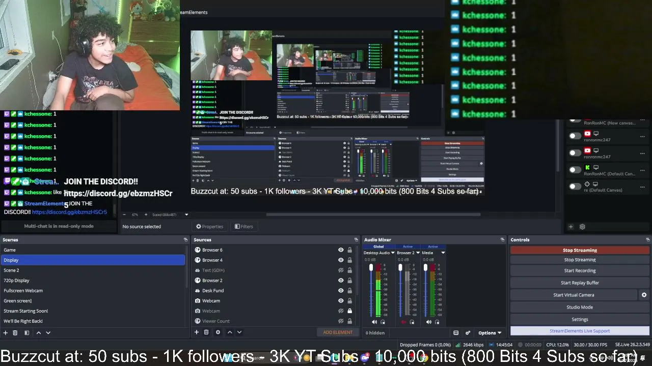
Task: Toggle the RonRonMC (Default Can...) output switch
Action: [575, 170]
